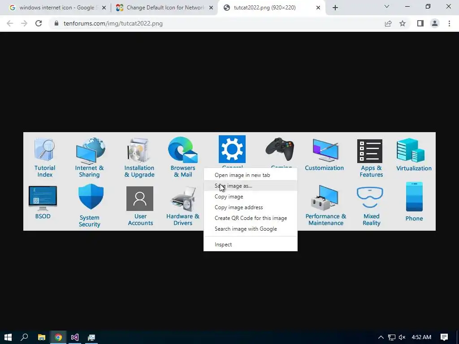The width and height of the screenshot is (459, 344).
Task: Switch to Change Default Icon for Network tab
Action: [x=165, y=8]
